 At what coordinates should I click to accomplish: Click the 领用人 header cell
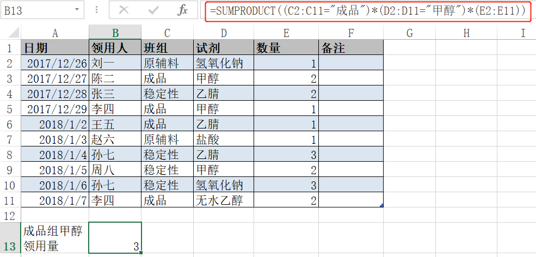pyautogui.click(x=115, y=48)
